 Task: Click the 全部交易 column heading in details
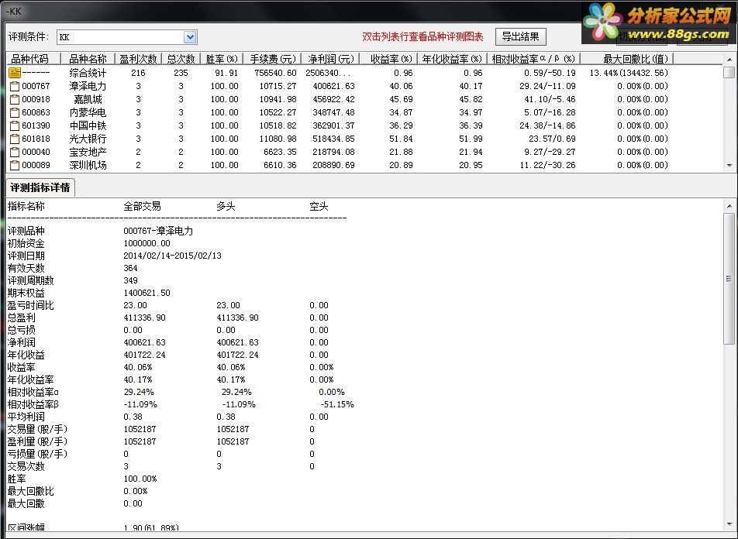142,207
